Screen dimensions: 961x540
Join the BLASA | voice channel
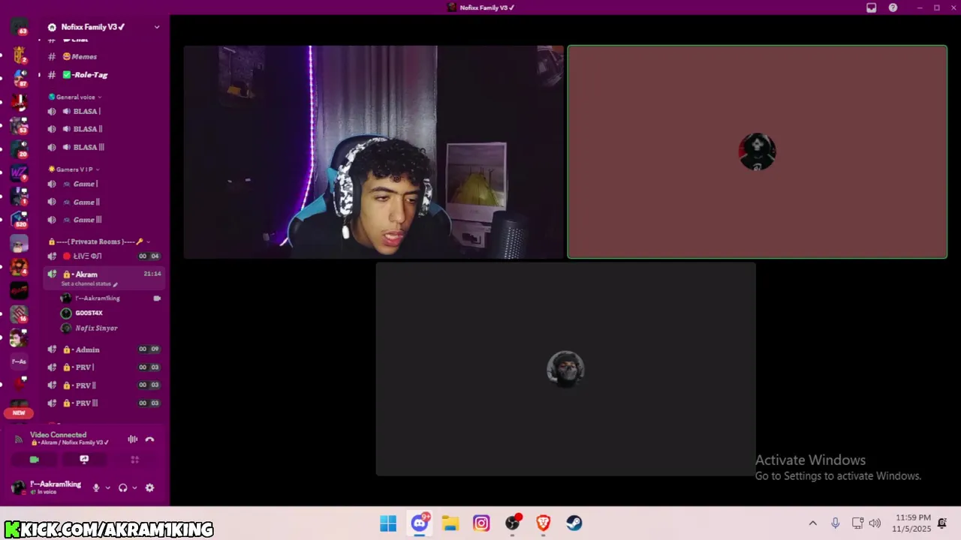[x=104, y=111]
